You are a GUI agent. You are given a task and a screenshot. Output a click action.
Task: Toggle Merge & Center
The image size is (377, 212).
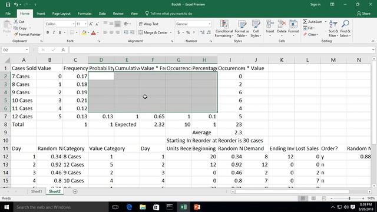pyautogui.click(x=153, y=32)
